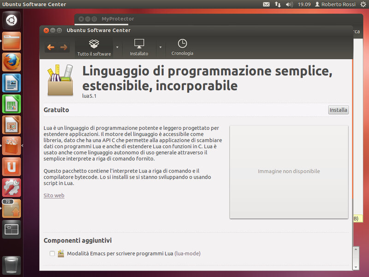Open LibreOffice Calc from the launcher
The height and width of the screenshot is (277, 369).
(x=12, y=104)
